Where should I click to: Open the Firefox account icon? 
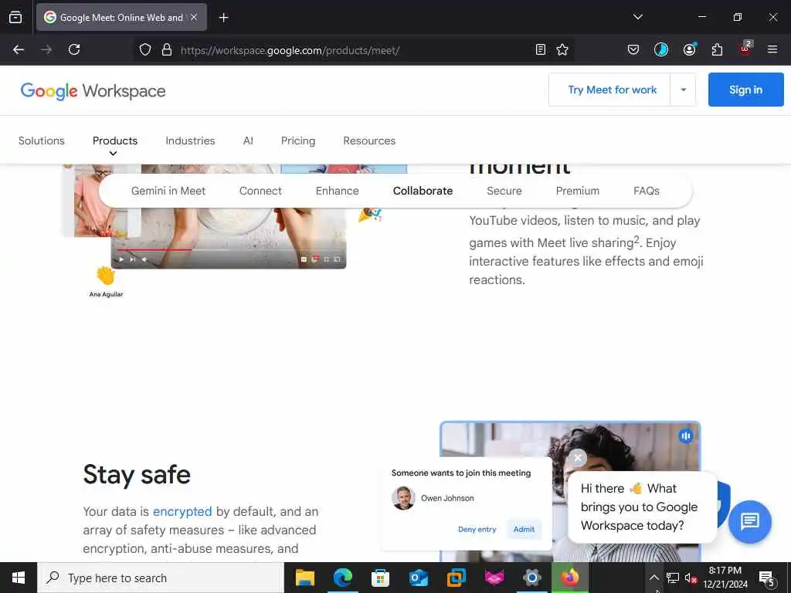[x=690, y=49]
